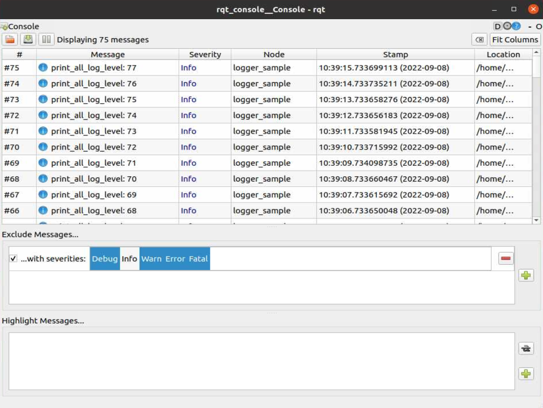The width and height of the screenshot is (543, 408).
Task: Open the D dock options icon
Action: point(497,26)
